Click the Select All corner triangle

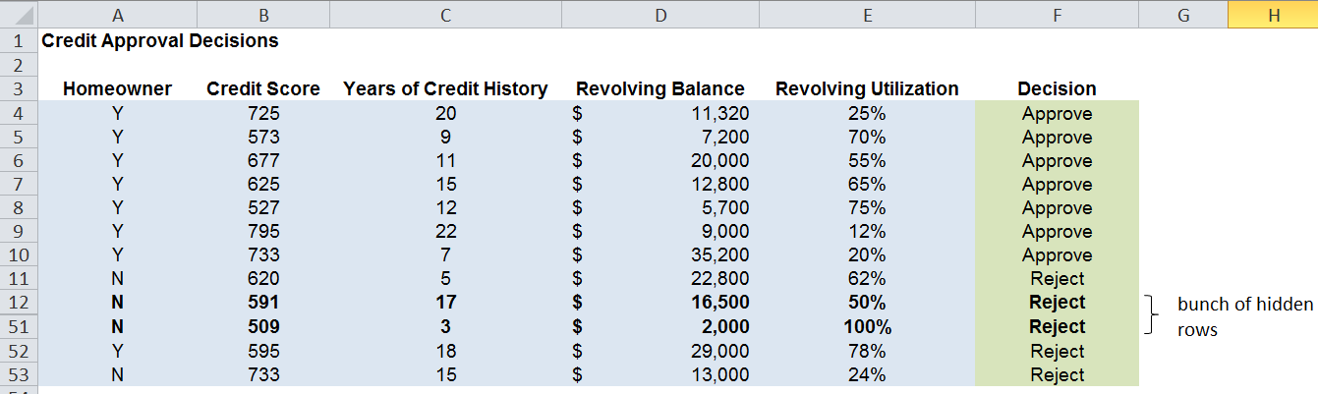point(19,15)
